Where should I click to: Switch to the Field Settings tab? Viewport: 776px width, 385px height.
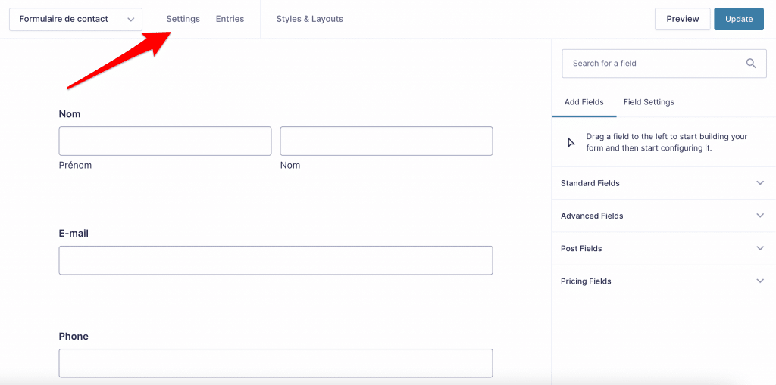point(649,102)
